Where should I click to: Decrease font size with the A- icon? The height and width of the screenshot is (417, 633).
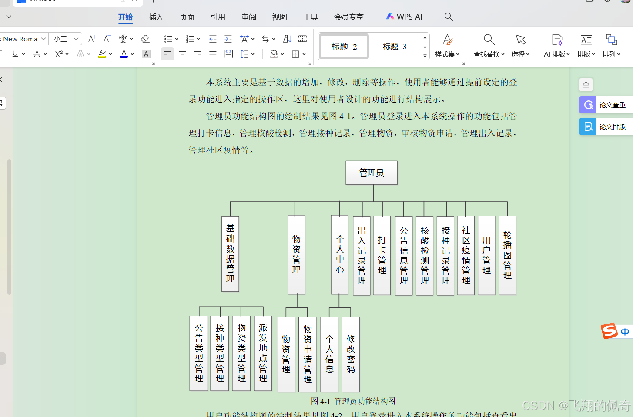[x=107, y=39]
